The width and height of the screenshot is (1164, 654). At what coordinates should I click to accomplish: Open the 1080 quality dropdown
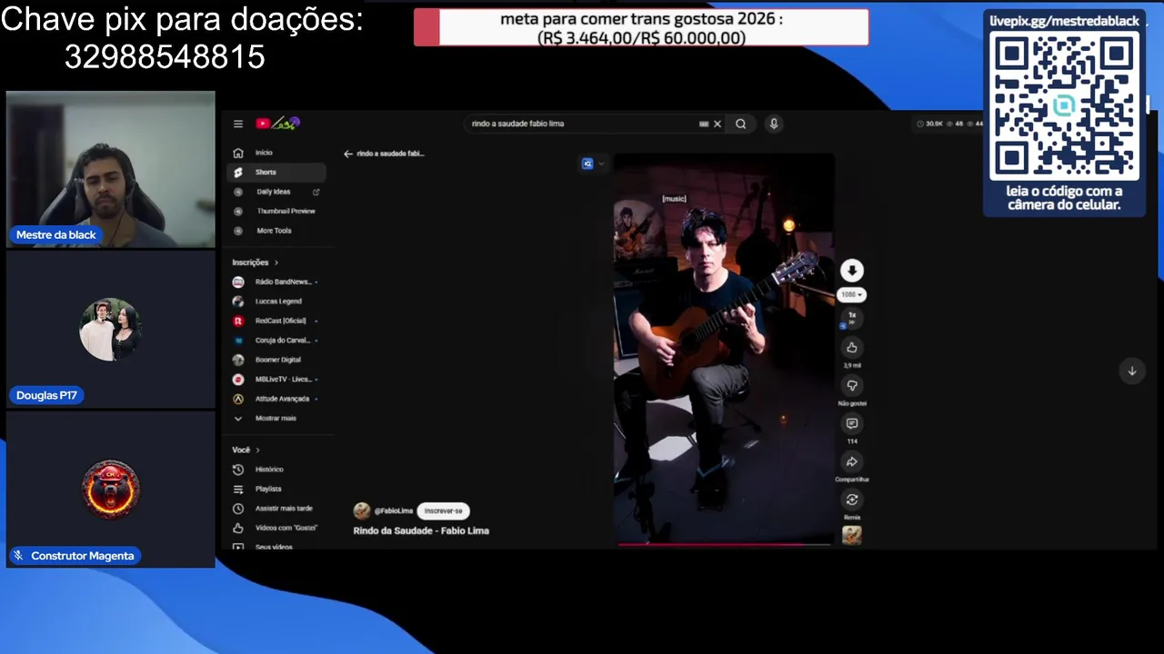coord(852,294)
